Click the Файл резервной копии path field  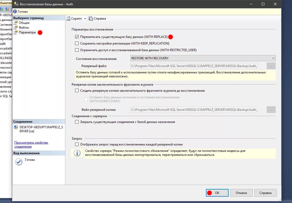click(194, 110)
